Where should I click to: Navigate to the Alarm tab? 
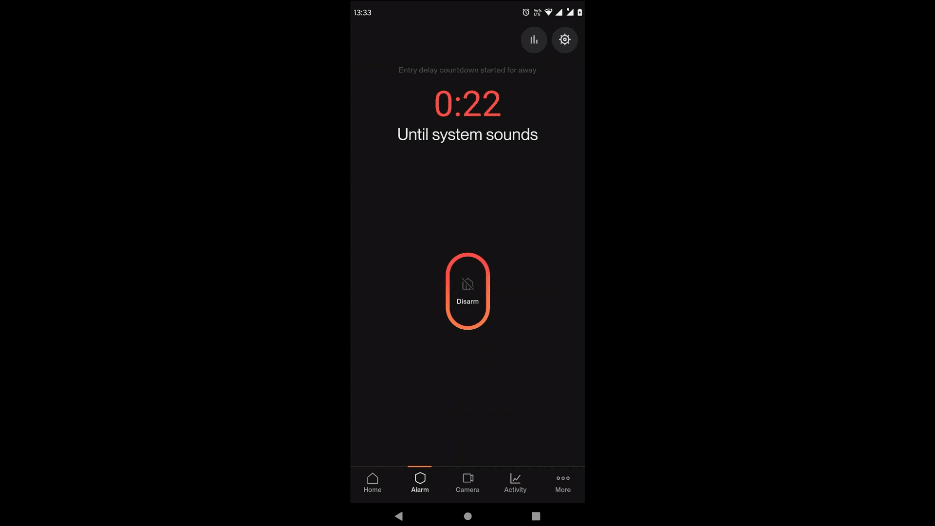[x=419, y=482]
